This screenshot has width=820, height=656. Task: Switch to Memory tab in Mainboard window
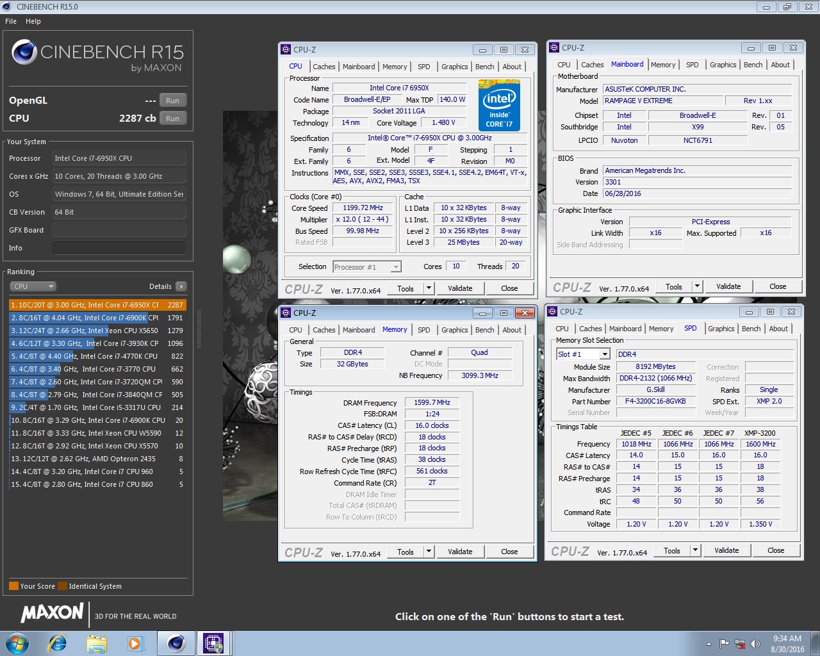coord(662,65)
